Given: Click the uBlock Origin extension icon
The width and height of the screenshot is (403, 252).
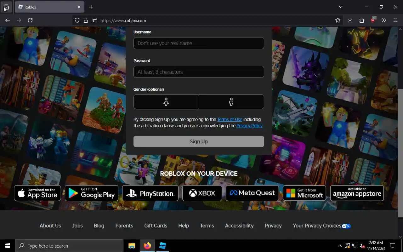Looking at the screenshot, I should click(x=373, y=20).
